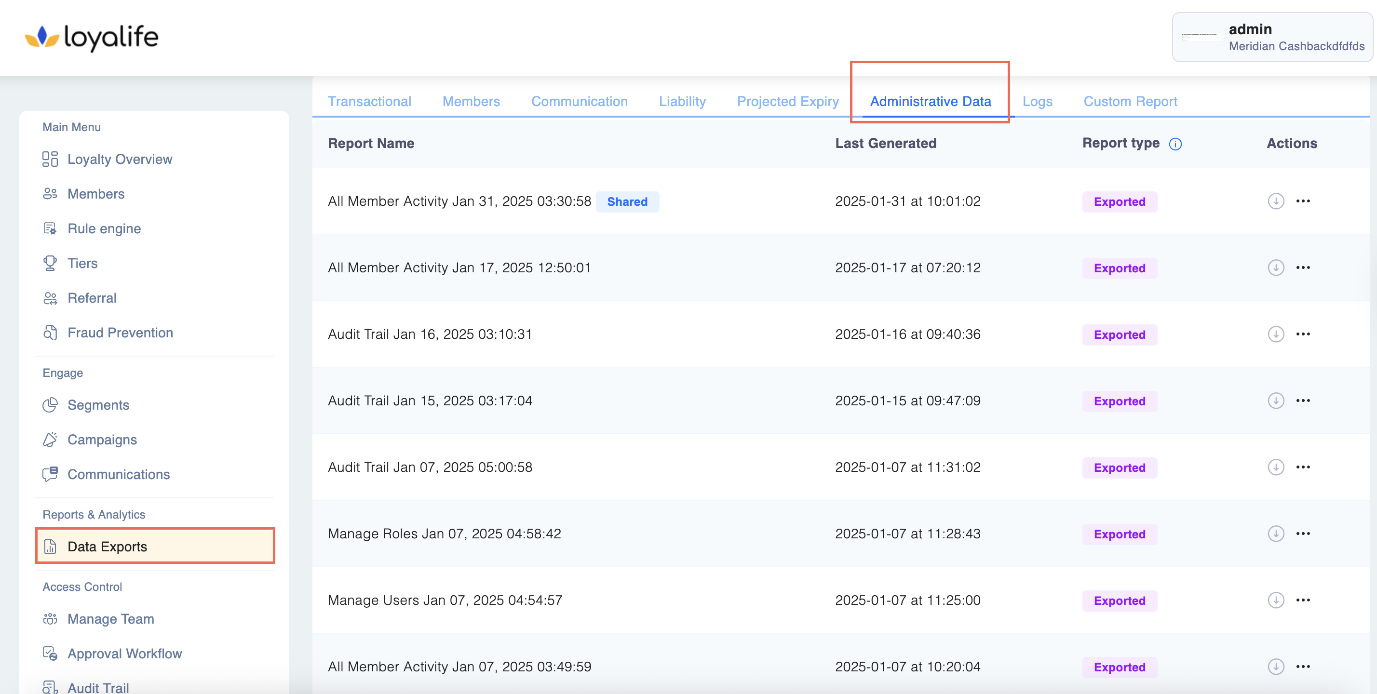Open Manage Team in the sidebar

pos(110,619)
